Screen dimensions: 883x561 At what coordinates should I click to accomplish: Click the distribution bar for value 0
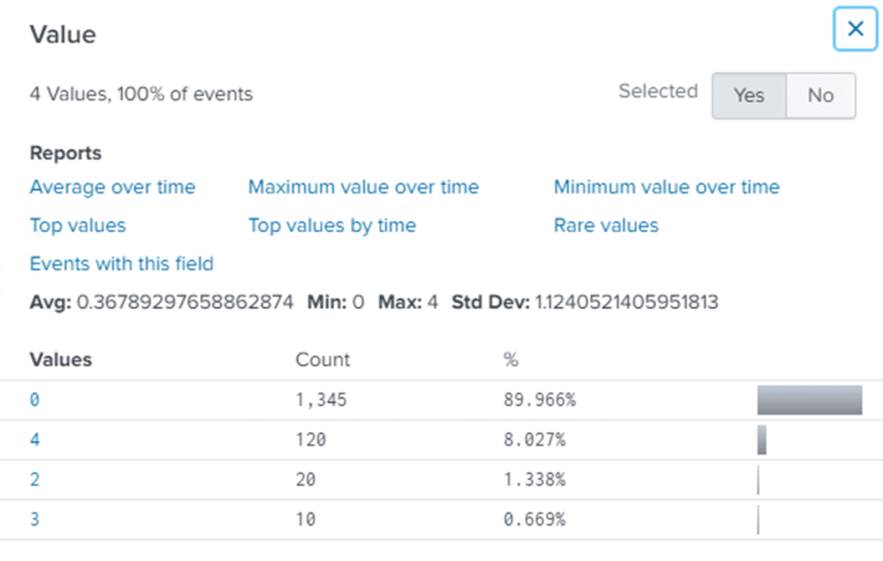point(809,400)
